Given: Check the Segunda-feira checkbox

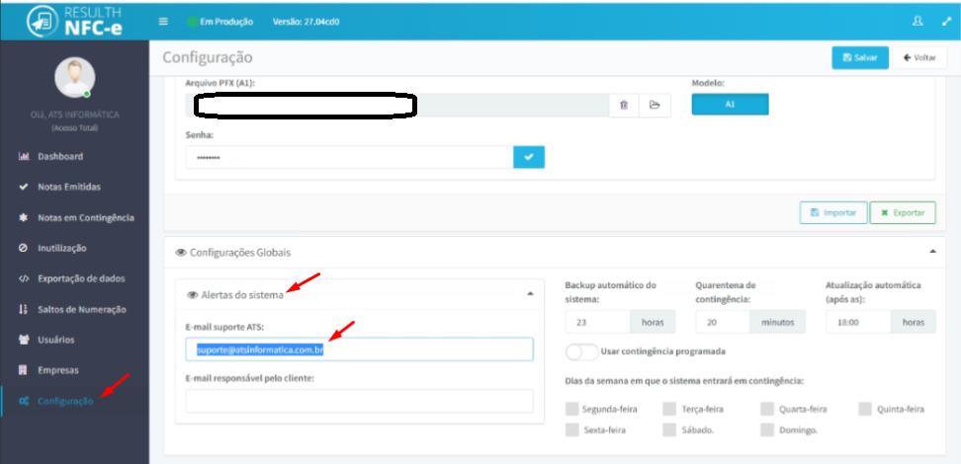Looking at the screenshot, I should point(571,409).
